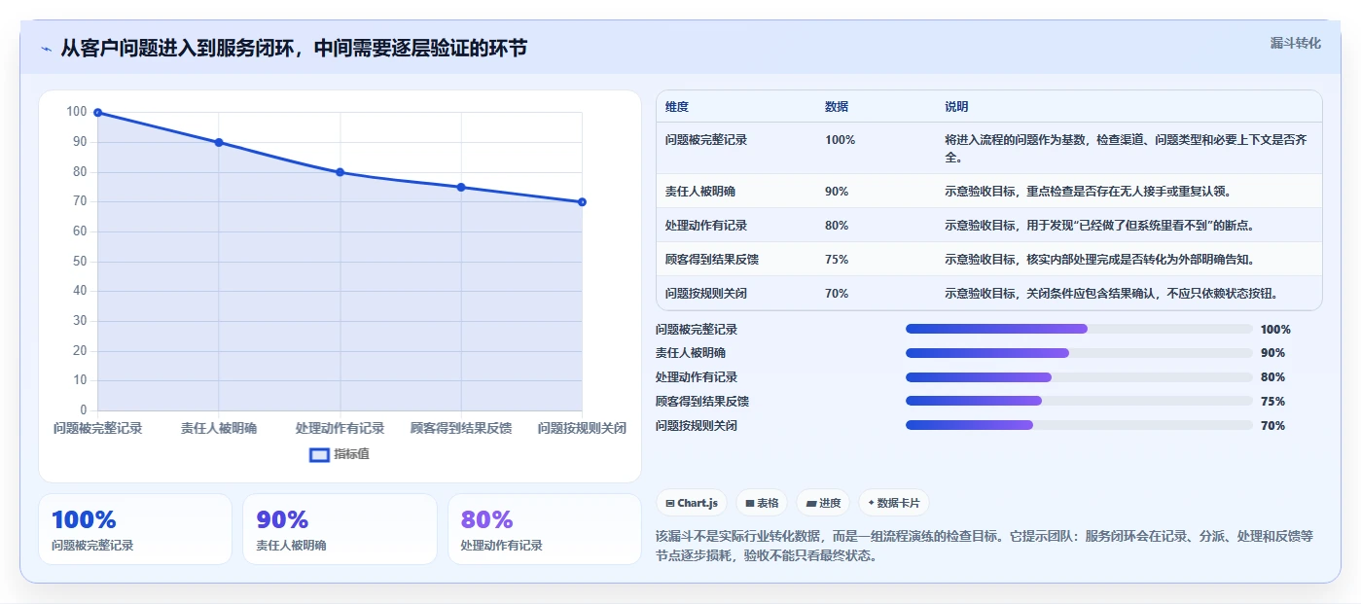Click the 90% progress bar for 责任人被明确

pos(1079,353)
